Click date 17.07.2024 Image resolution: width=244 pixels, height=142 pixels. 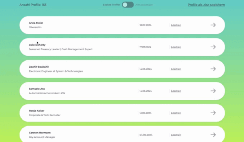click(x=145, y=47)
